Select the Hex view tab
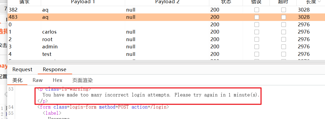Image resolution: width=325 pixels, height=119 pixels. point(58,80)
